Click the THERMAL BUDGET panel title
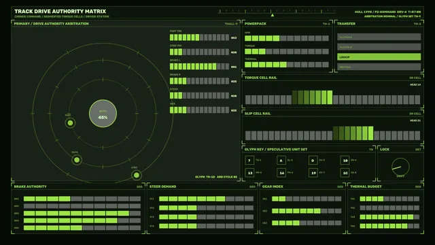Image resolution: width=435 pixels, height=245 pixels. pyautogui.click(x=366, y=186)
